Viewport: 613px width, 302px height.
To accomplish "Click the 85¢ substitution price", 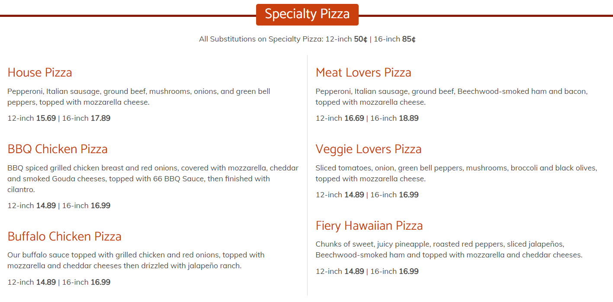I will tap(409, 39).
